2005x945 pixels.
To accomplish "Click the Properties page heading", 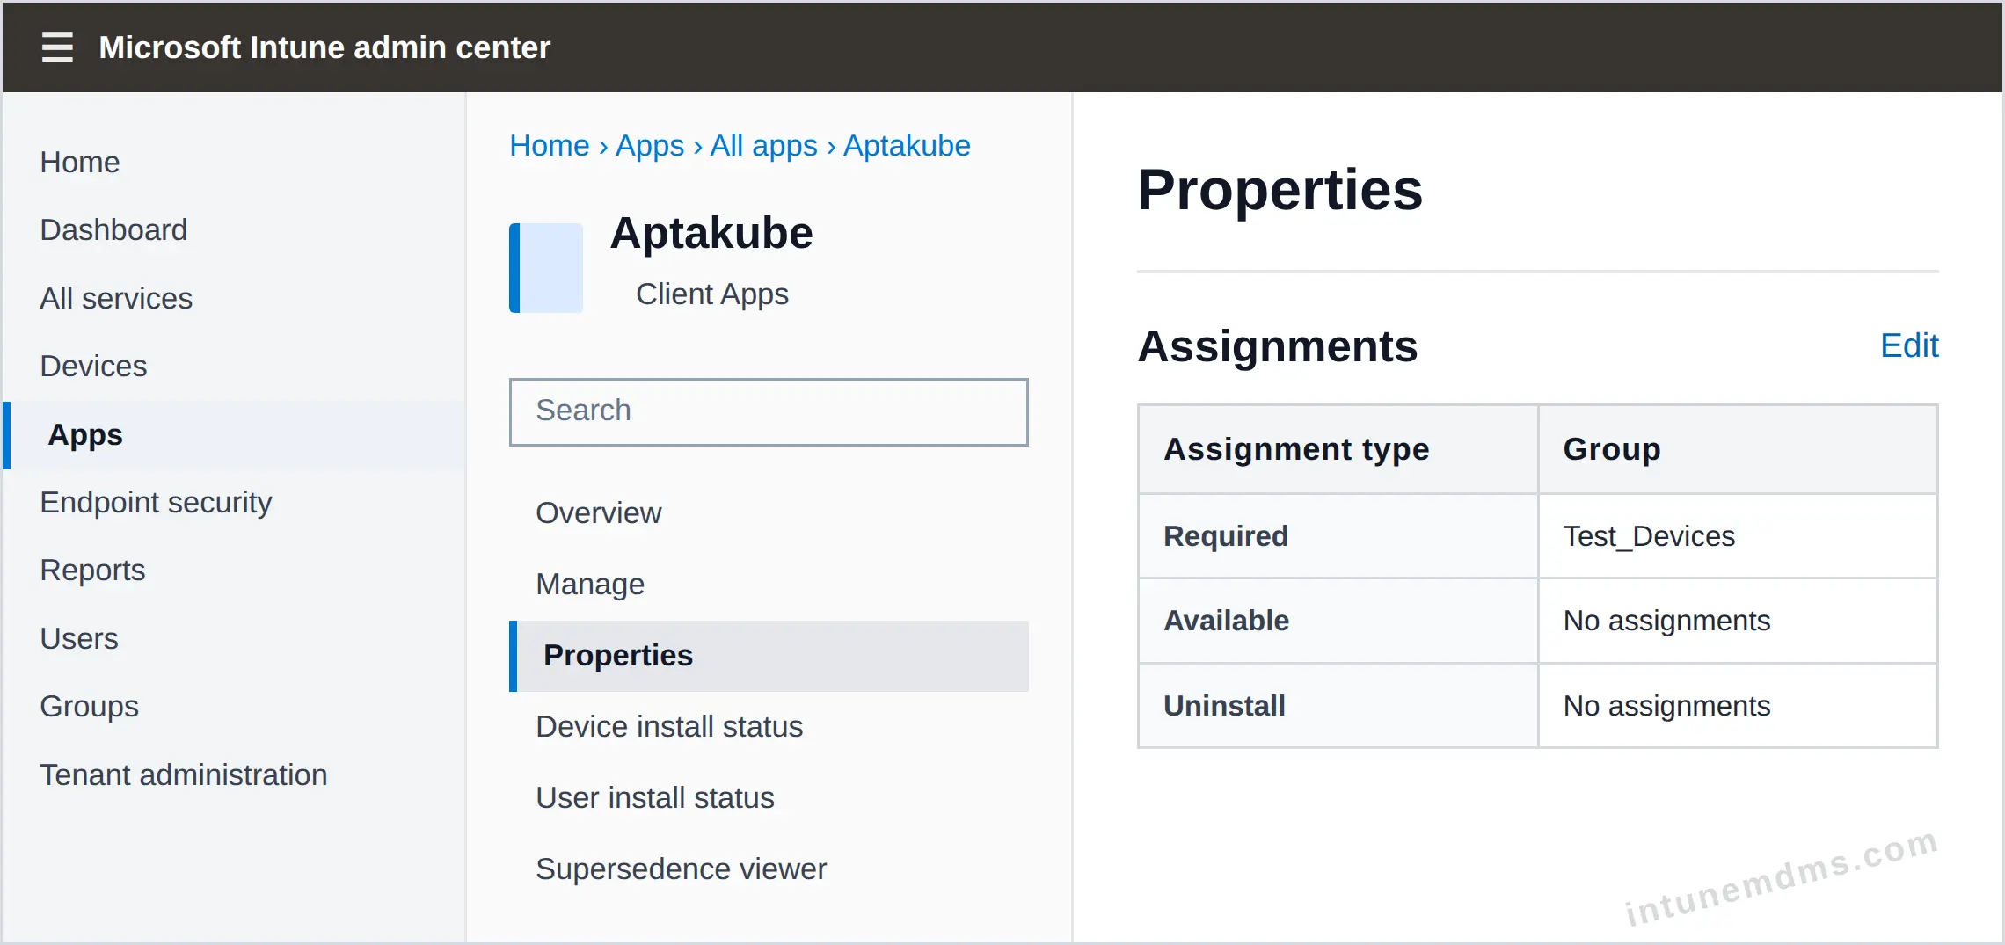I will (1280, 190).
